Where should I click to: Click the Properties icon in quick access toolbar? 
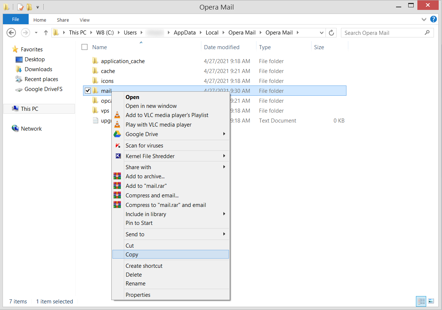pyautogui.click(x=21, y=7)
